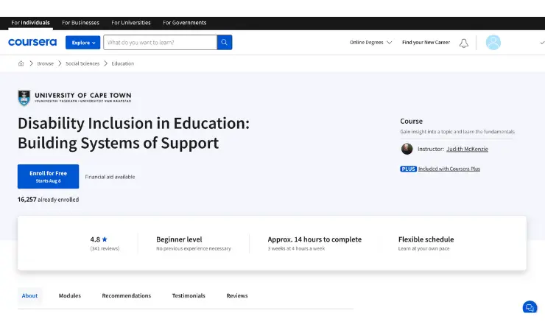Switch to the Testimonials tab
The width and height of the screenshot is (545, 330).
(189, 295)
